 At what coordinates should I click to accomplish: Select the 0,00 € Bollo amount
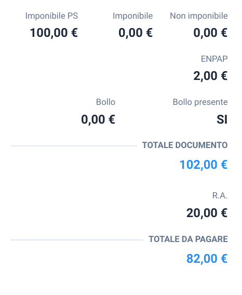click(98, 119)
